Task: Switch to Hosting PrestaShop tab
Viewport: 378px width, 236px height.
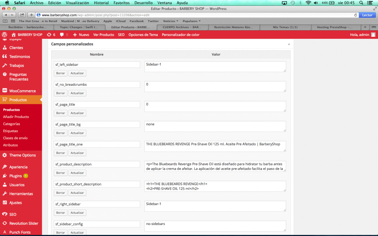Action: click(334, 27)
